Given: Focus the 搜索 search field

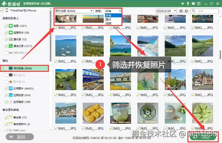Looking at the screenshot, I should 205,11.
